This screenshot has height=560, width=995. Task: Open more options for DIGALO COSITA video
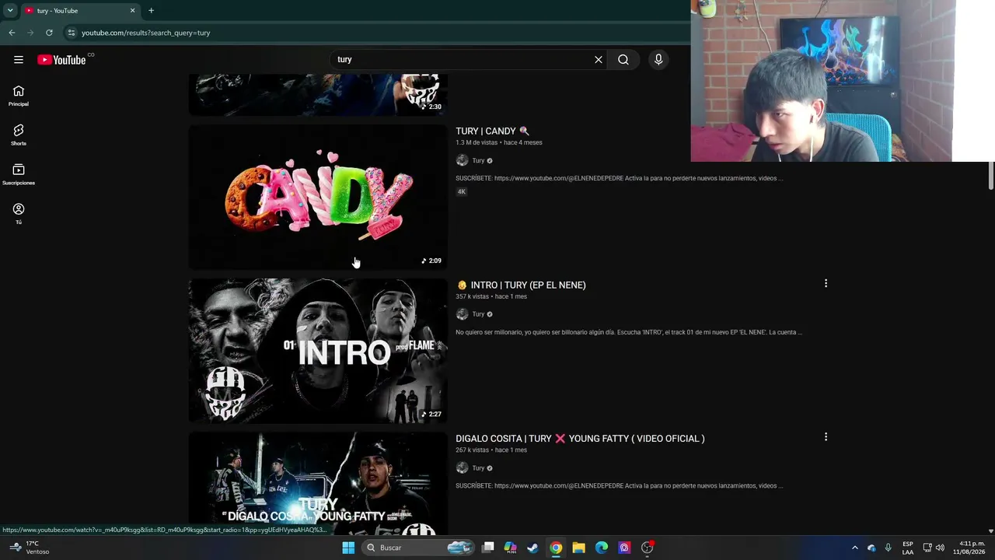click(x=826, y=437)
